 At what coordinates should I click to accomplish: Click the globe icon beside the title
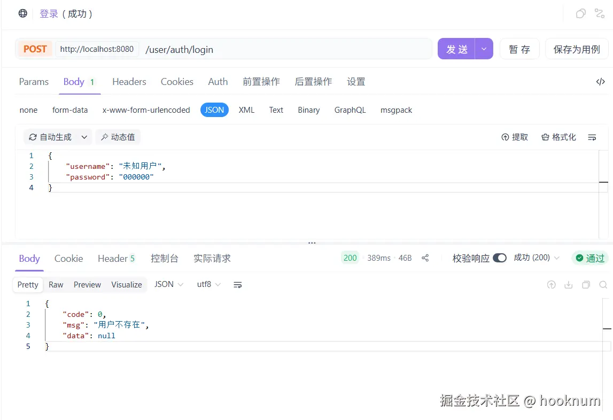coord(23,14)
